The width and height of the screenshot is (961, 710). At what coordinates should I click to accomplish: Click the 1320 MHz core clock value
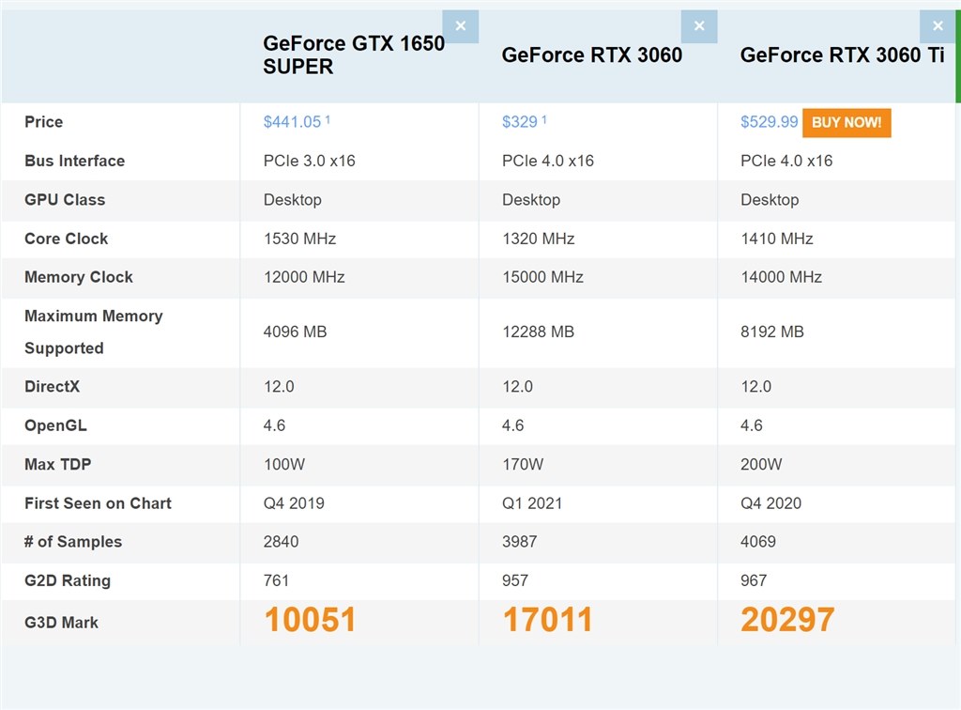(538, 239)
